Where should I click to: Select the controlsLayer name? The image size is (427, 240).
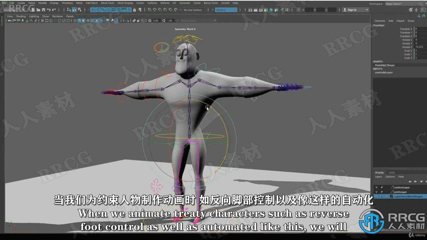[402, 187]
